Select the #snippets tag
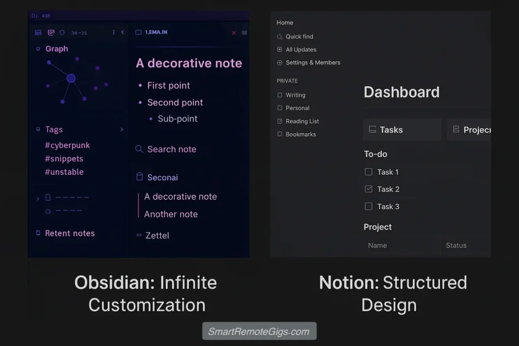This screenshot has width=519, height=346. click(64, 159)
